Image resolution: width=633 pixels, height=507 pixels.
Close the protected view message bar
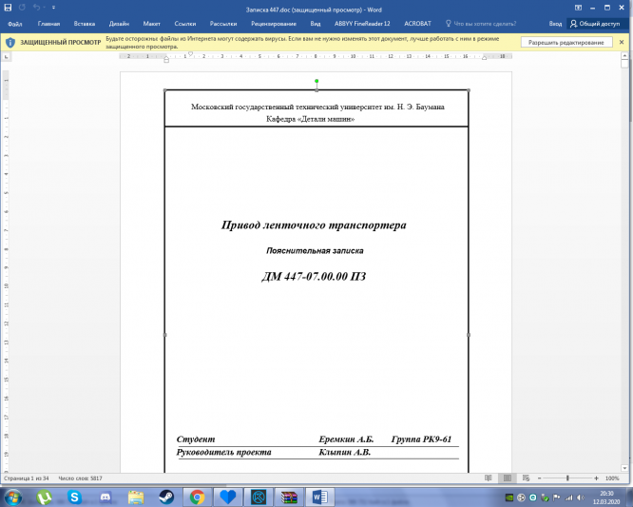pyautogui.click(x=622, y=42)
